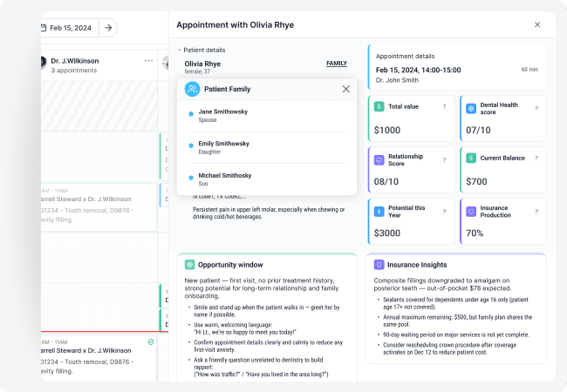
Task: Click the Insurance Insights shield icon
Action: [x=379, y=264]
